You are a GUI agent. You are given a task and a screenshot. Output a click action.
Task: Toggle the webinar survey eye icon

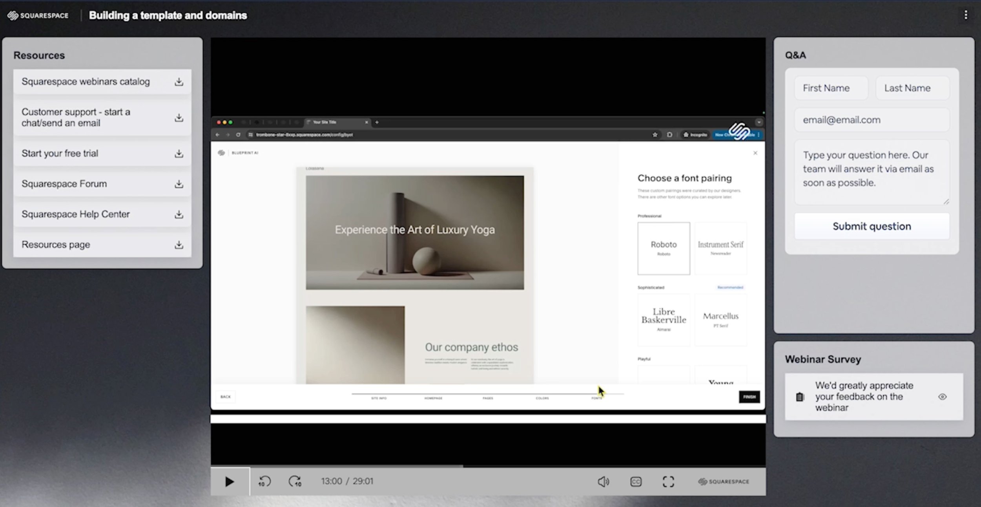point(942,397)
